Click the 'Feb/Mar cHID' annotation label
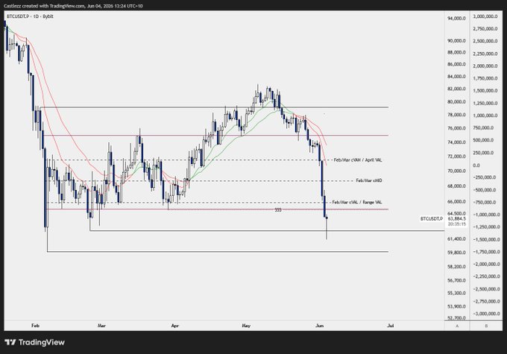The height and width of the screenshot is (354, 507). tap(369, 180)
